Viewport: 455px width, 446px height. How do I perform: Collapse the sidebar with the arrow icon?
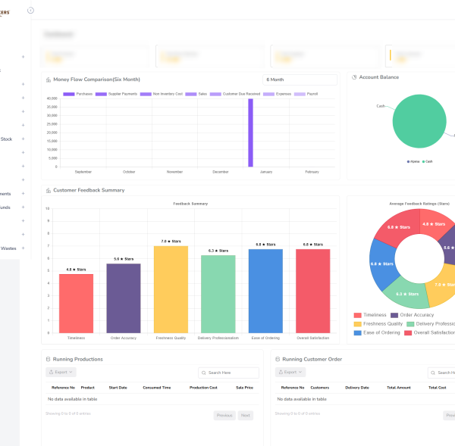click(30, 10)
